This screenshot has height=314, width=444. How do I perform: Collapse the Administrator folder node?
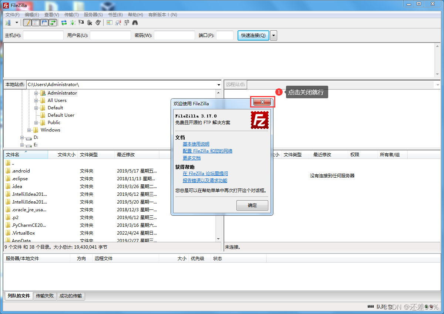[x=36, y=93]
